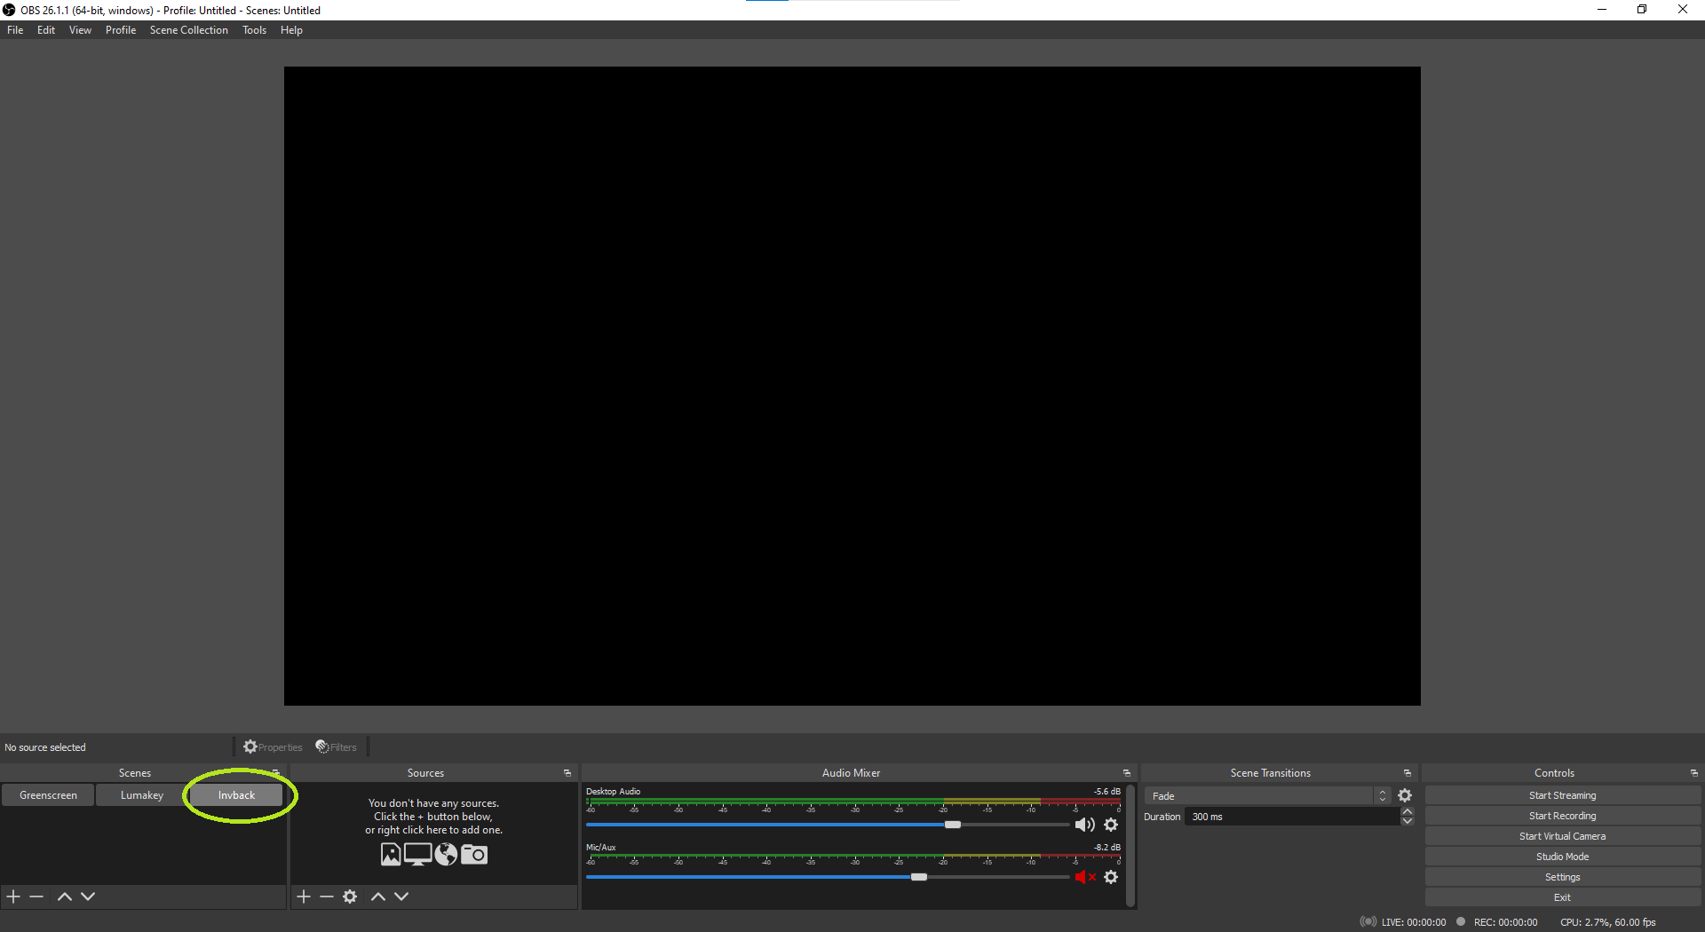The width and height of the screenshot is (1705, 932).
Task: Remove selected scene with minus icon
Action: click(36, 896)
